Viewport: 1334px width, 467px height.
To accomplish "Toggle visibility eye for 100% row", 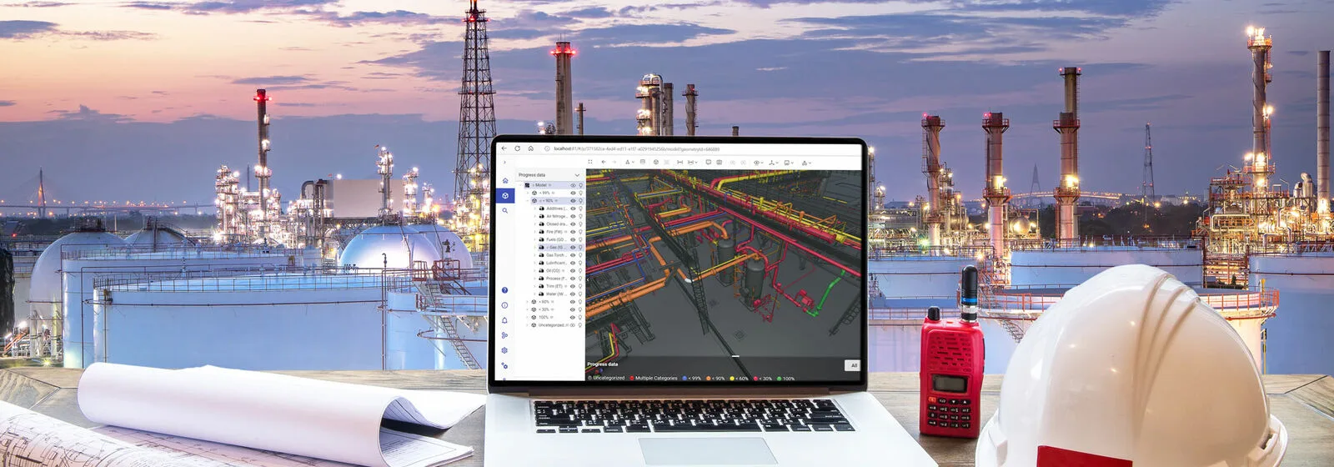I will pyautogui.click(x=573, y=317).
